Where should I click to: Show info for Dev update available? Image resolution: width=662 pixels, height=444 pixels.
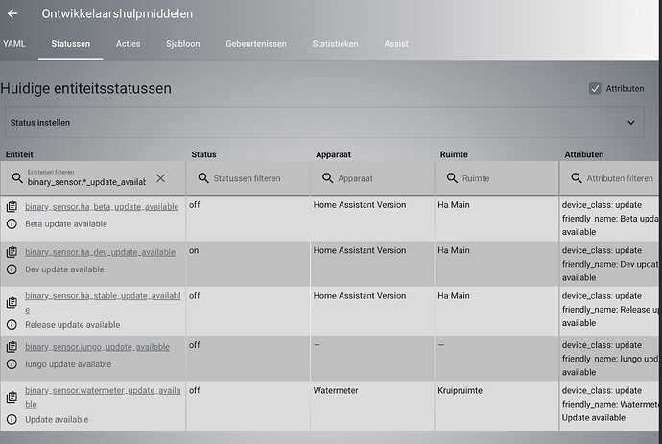click(12, 269)
